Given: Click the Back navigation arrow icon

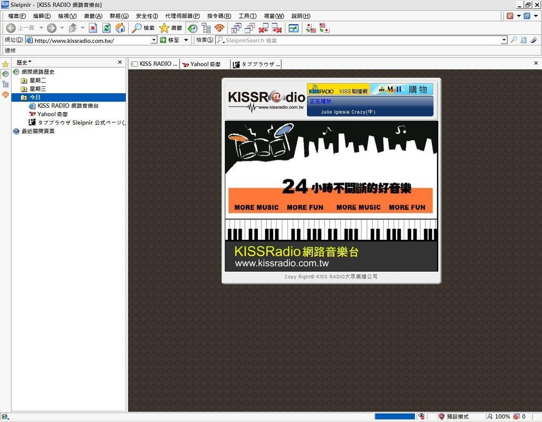Looking at the screenshot, I should pyautogui.click(x=11, y=28).
